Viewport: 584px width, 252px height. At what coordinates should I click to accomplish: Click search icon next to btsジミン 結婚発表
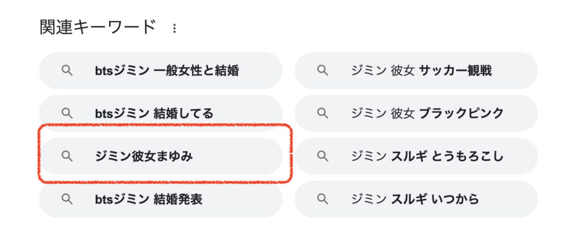[x=67, y=199]
